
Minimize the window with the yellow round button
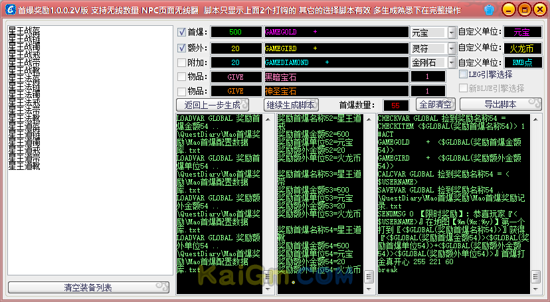point(509,10)
